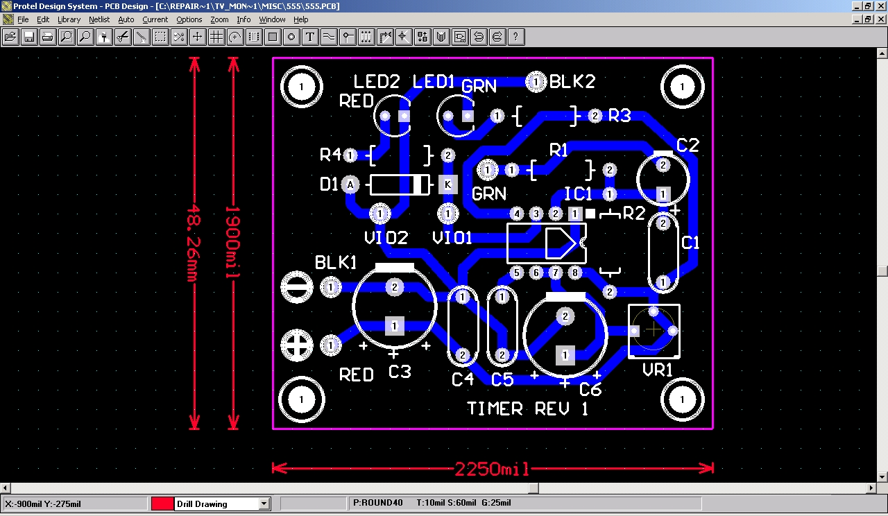The image size is (888, 516).
Task: Open the Auto menu
Action: (126, 19)
